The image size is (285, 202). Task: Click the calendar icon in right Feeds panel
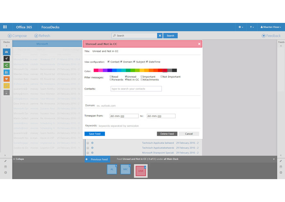click(x=281, y=167)
